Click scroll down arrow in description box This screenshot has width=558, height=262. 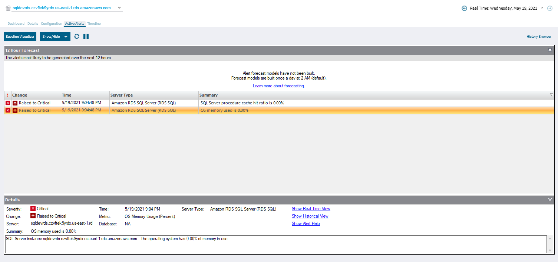(549, 250)
